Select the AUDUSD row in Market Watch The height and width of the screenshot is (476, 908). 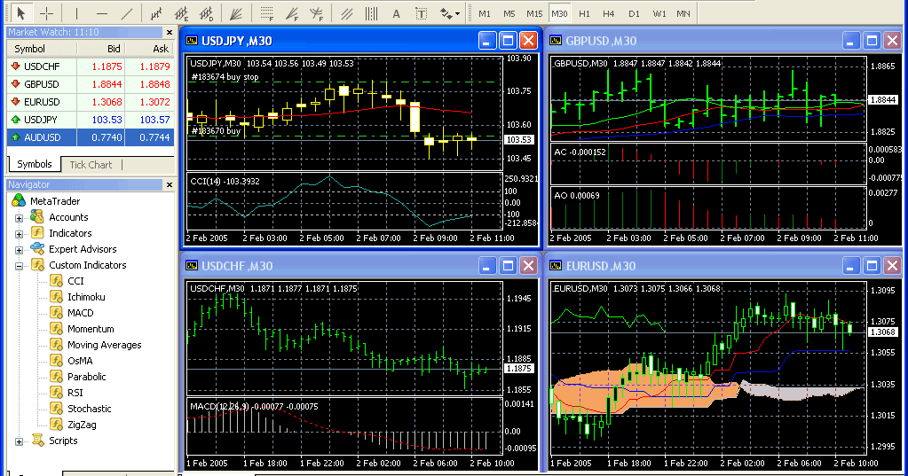[x=91, y=137]
